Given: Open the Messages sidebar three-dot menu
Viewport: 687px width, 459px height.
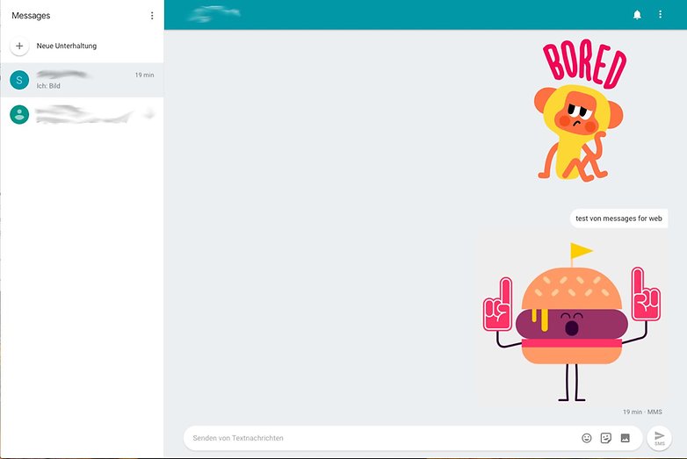Looking at the screenshot, I should (152, 16).
